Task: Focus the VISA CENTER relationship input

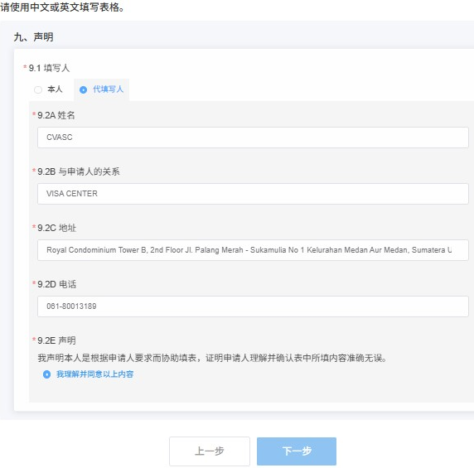Action: [253, 194]
